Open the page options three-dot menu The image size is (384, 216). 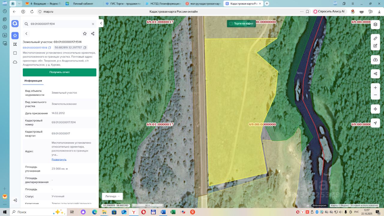pos(302,11)
